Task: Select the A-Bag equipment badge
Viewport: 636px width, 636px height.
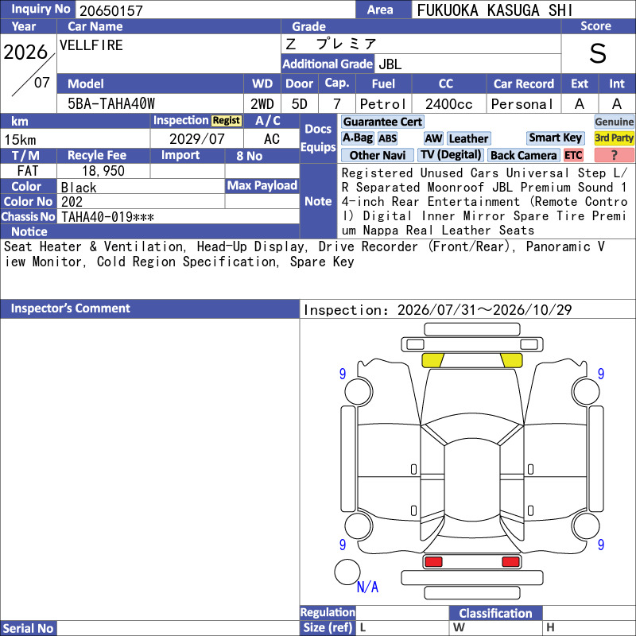Action: [357, 138]
